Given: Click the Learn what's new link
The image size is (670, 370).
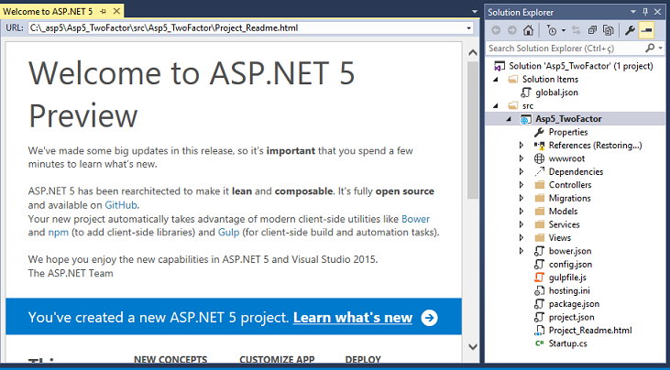Looking at the screenshot, I should tap(353, 318).
